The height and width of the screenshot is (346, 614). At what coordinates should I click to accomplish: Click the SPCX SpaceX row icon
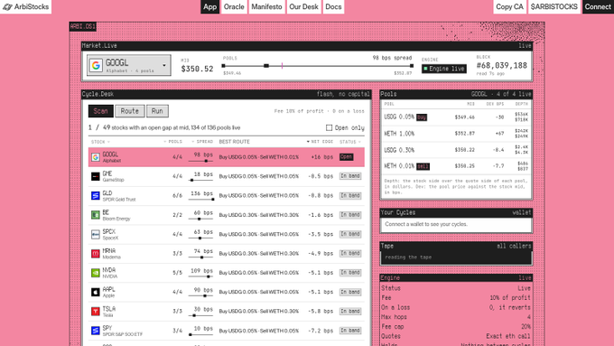[95, 234]
